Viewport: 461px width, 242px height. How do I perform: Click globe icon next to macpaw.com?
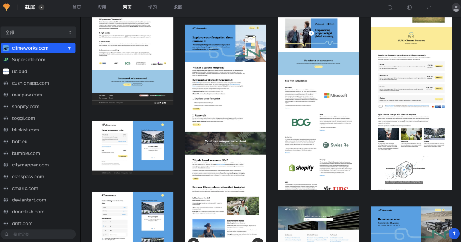click(6, 95)
